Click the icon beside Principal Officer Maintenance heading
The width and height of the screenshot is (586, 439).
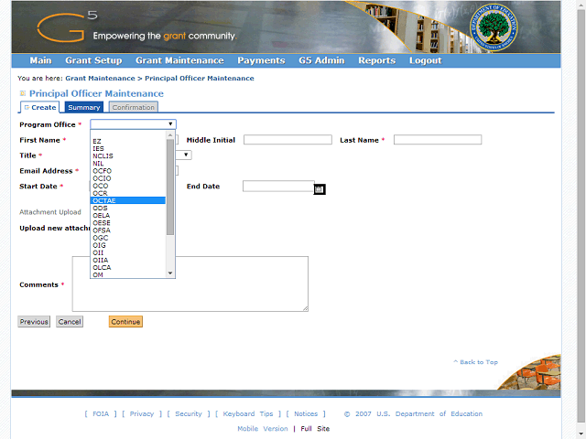click(x=23, y=94)
